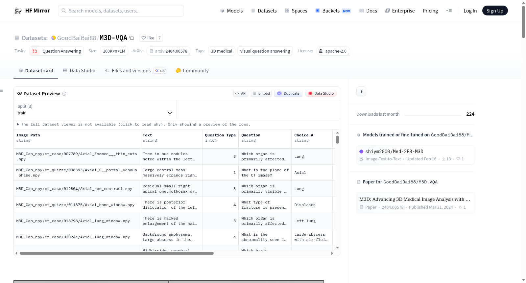Click the table's vertical scrollbar thumb

click(x=337, y=140)
